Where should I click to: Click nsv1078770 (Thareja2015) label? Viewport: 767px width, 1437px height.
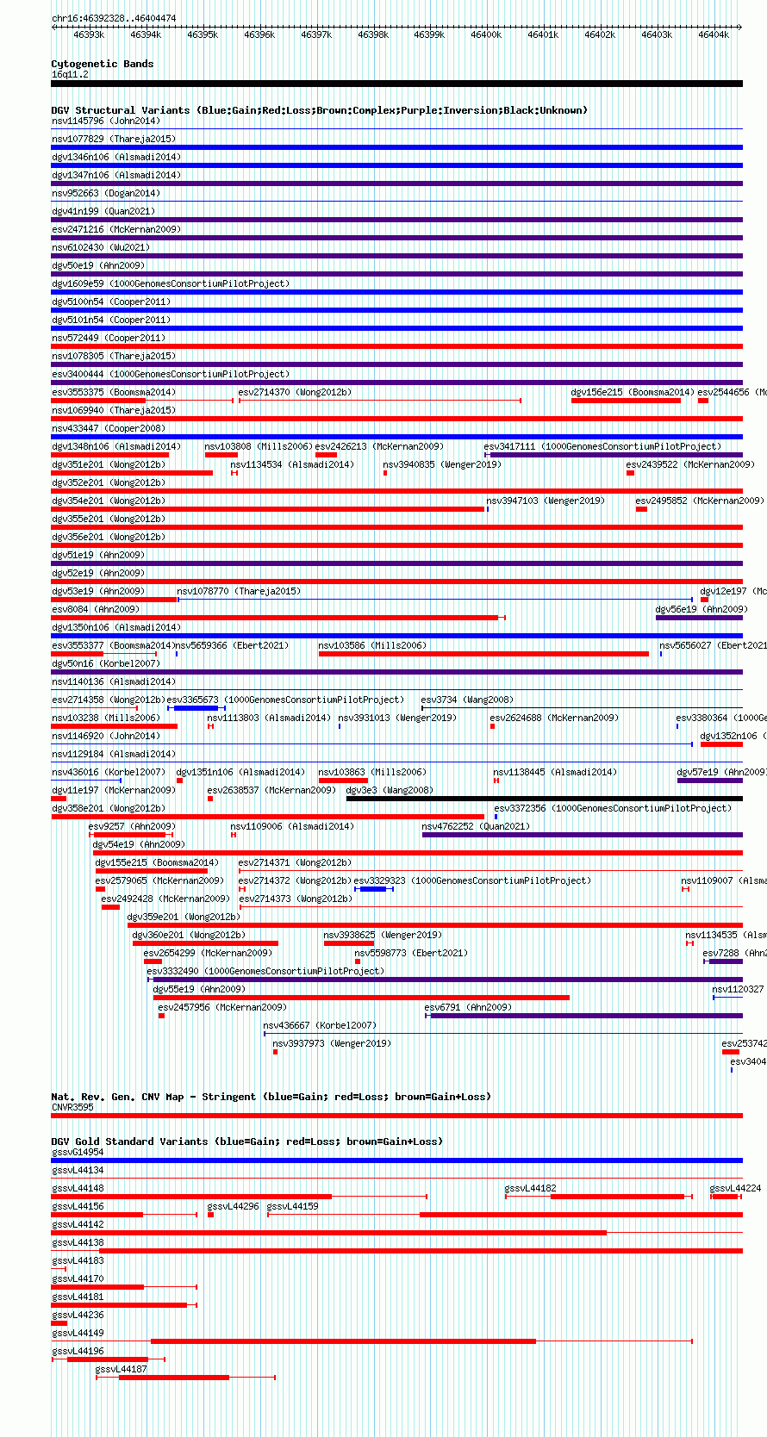239,591
